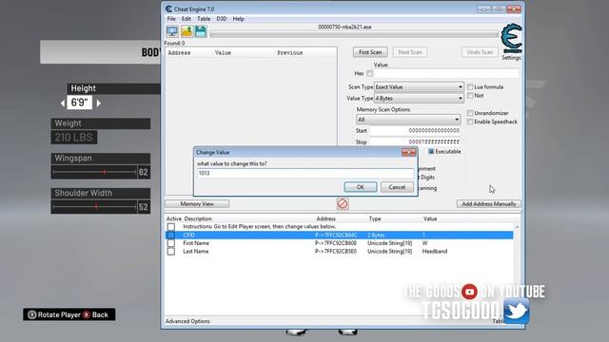
Task: Open Memory View
Action: [x=197, y=203]
